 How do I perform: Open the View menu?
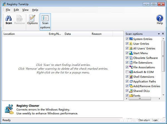click(25, 10)
